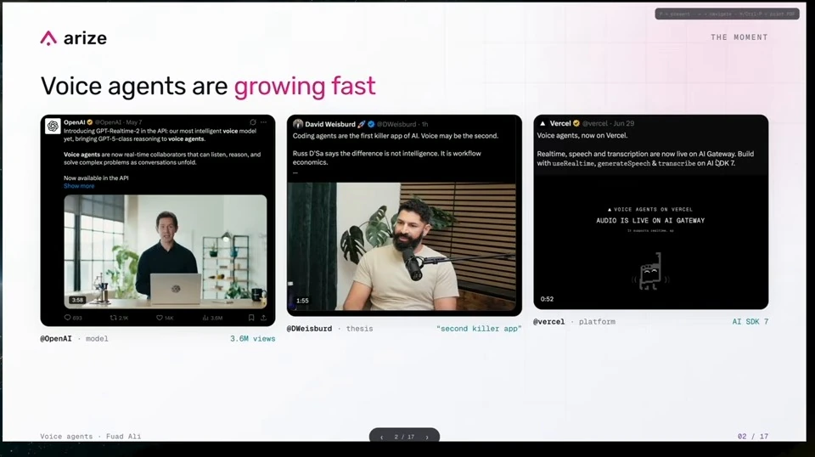Click 3:58 video duration badge

coord(77,300)
